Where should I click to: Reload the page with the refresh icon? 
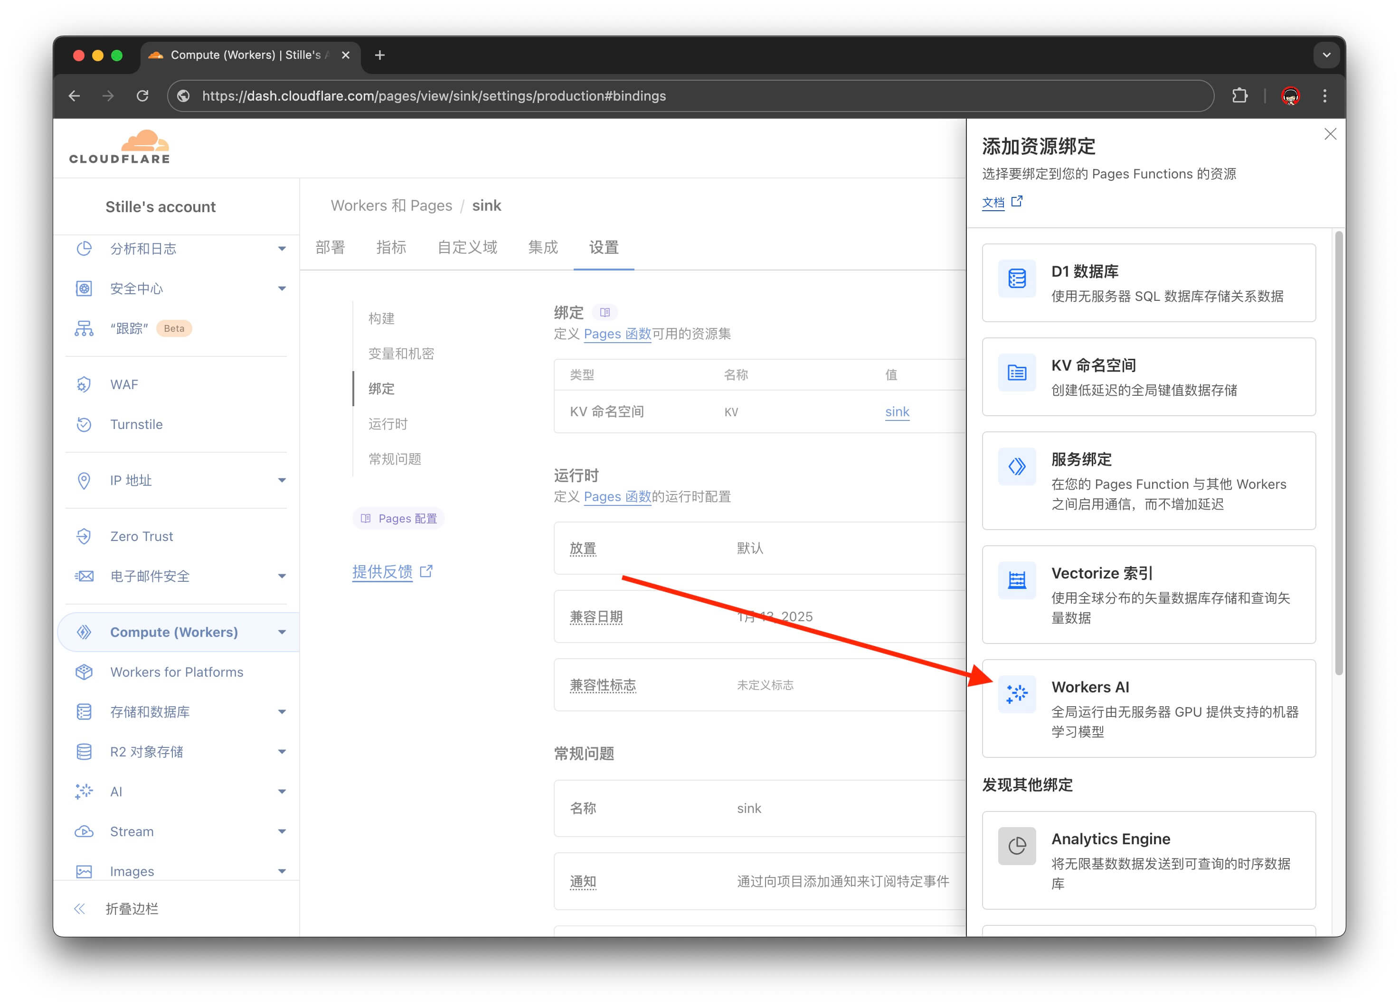(x=142, y=96)
